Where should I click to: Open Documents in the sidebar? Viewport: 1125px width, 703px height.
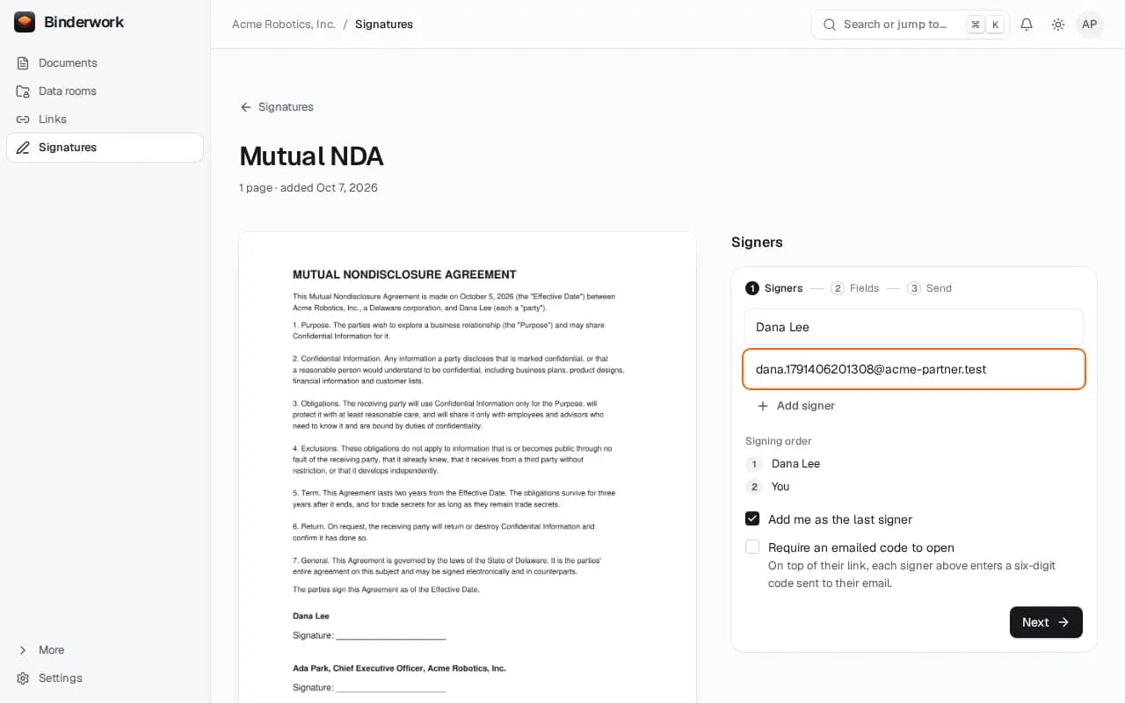pyautogui.click(x=105, y=63)
